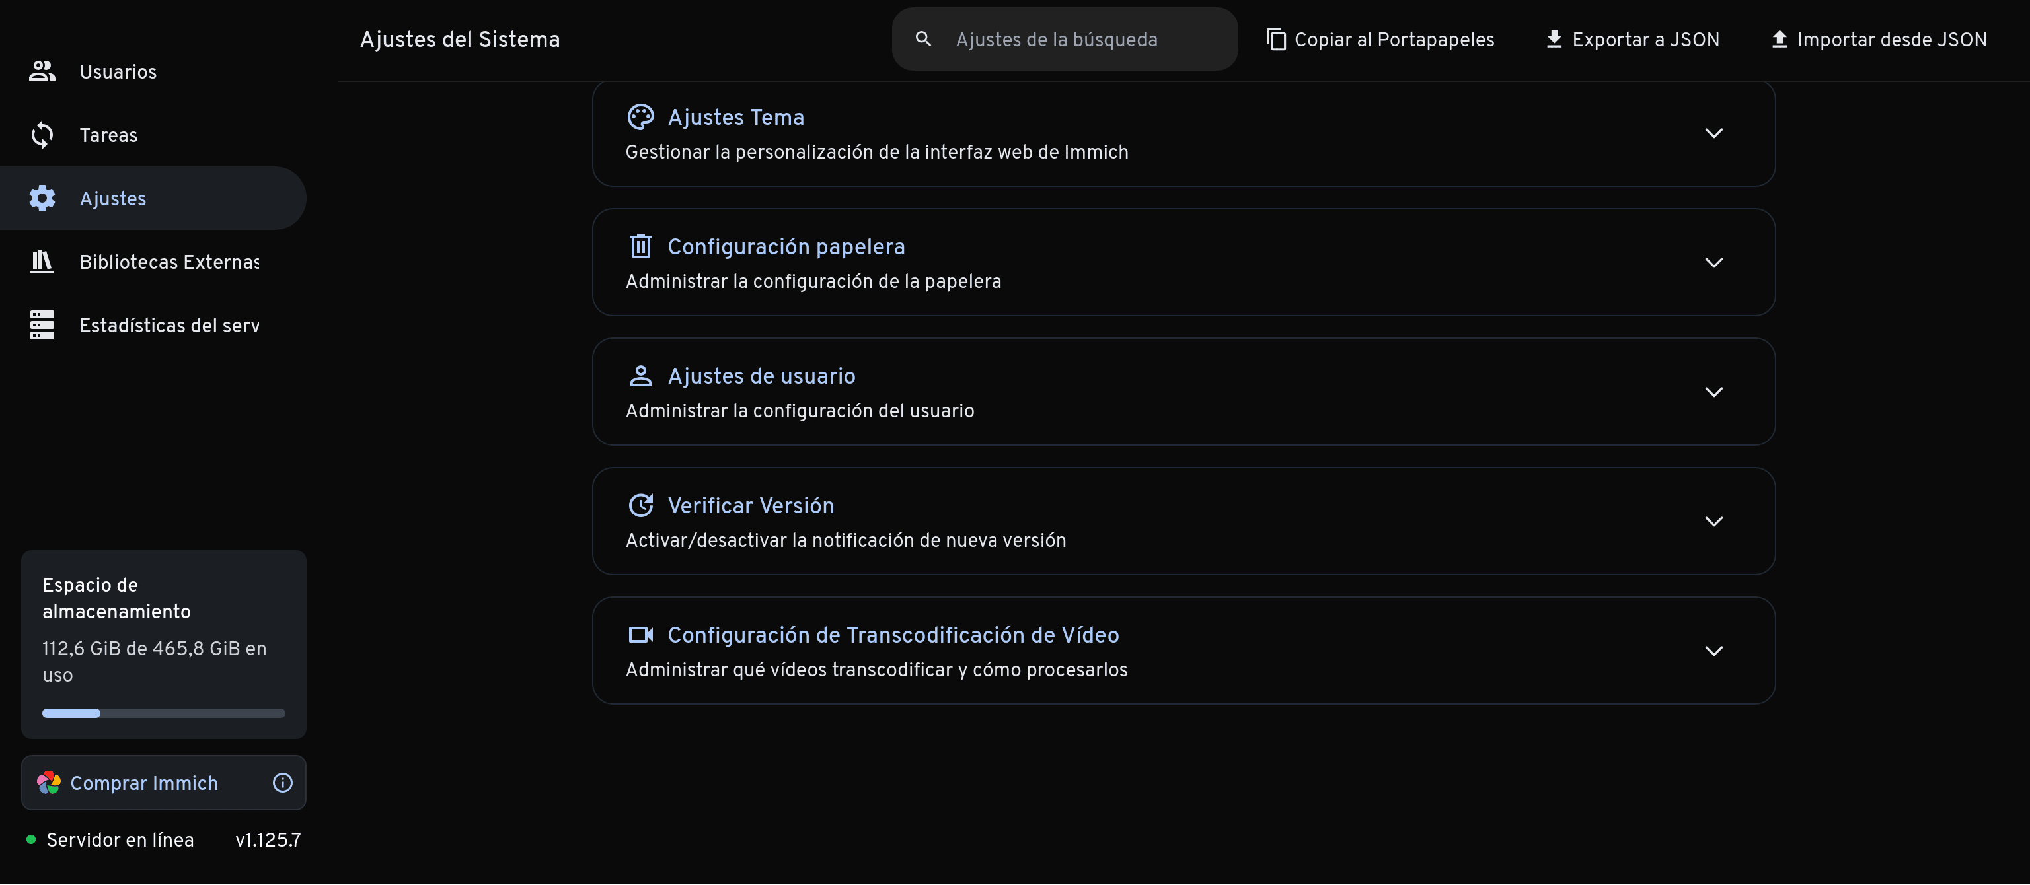This screenshot has width=2030, height=885.
Task: Click the Immich logo next to Comprar Immich
Action: (x=49, y=783)
